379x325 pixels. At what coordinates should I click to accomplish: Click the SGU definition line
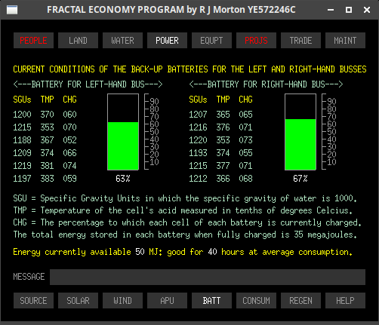point(185,198)
